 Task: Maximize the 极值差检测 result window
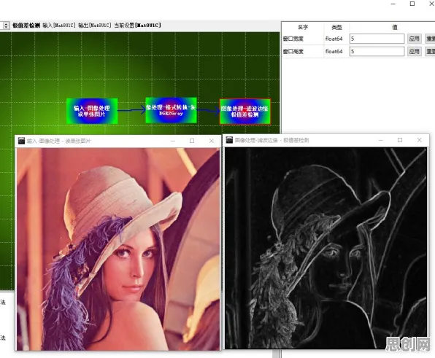pos(400,140)
